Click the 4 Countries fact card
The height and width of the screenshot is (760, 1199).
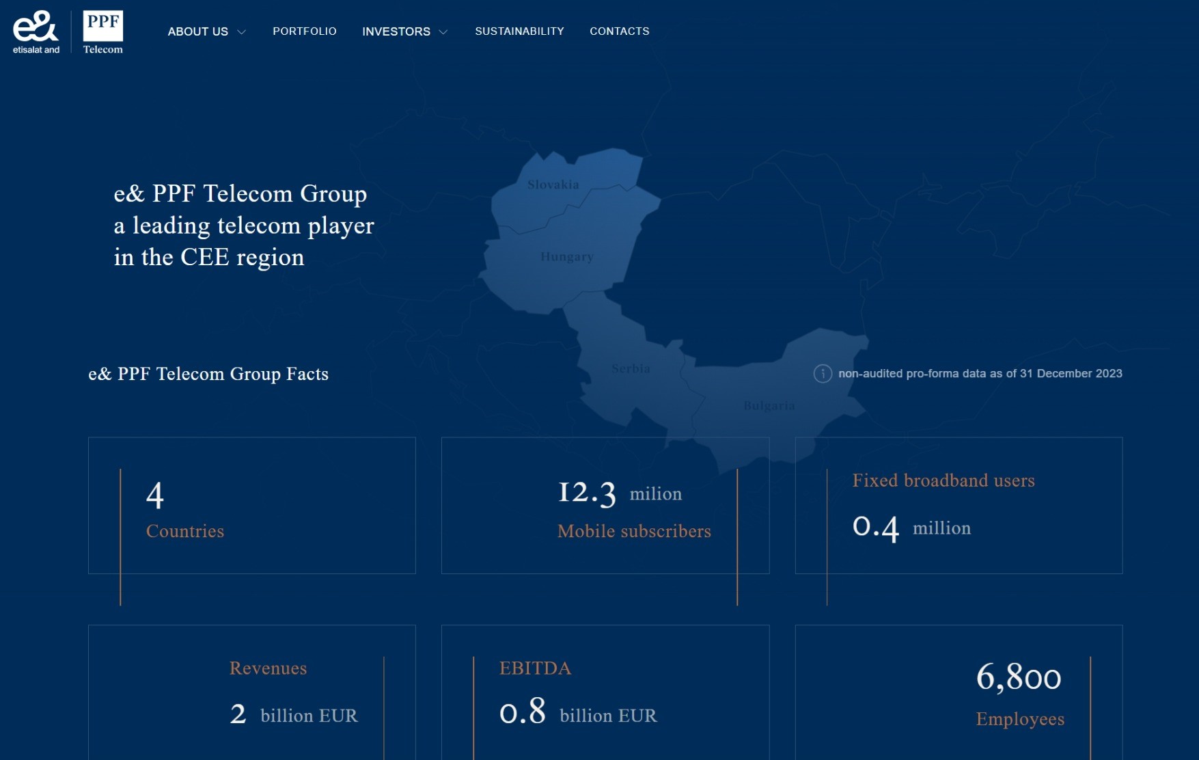pos(251,506)
